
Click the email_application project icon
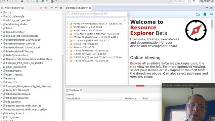[x=4, y=67]
